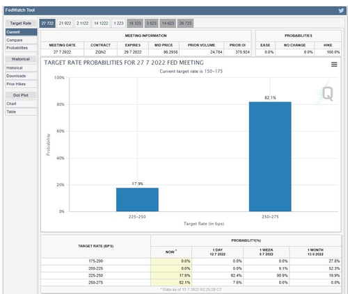Click the Twitter bird icon
The height and width of the screenshot is (294, 348).
point(341,10)
